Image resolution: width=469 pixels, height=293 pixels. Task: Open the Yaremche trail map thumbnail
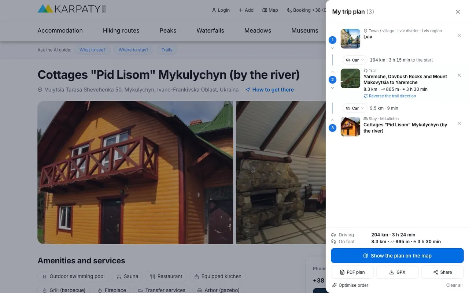(350, 78)
